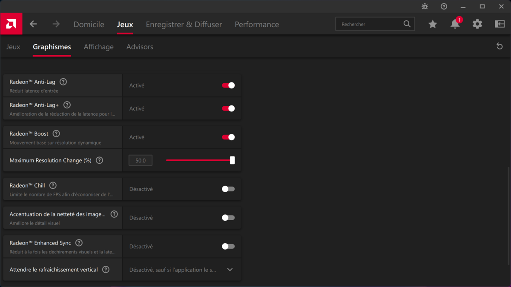The width and height of the screenshot is (511, 287).
Task: Show help for Radeon Chill
Action: (53, 185)
